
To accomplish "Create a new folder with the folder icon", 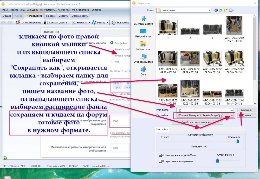I will (x=226, y=10).
